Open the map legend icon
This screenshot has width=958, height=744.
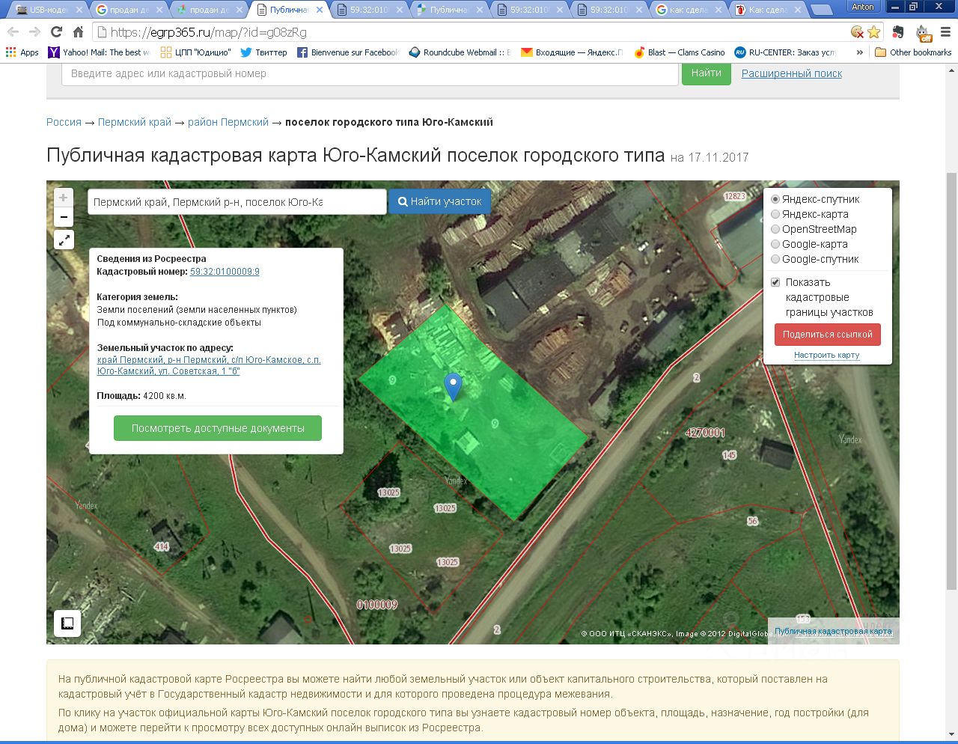click(x=67, y=623)
